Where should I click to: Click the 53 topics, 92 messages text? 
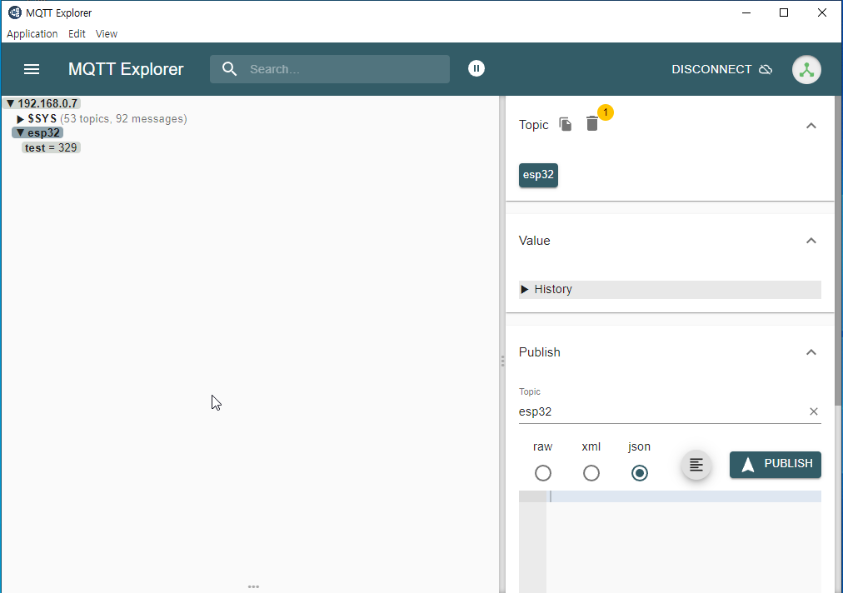pyautogui.click(x=123, y=119)
